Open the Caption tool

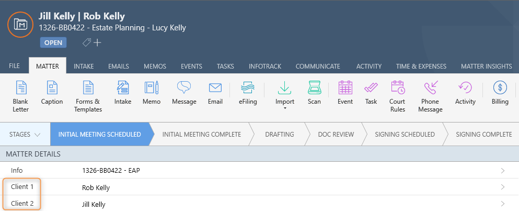(52, 93)
